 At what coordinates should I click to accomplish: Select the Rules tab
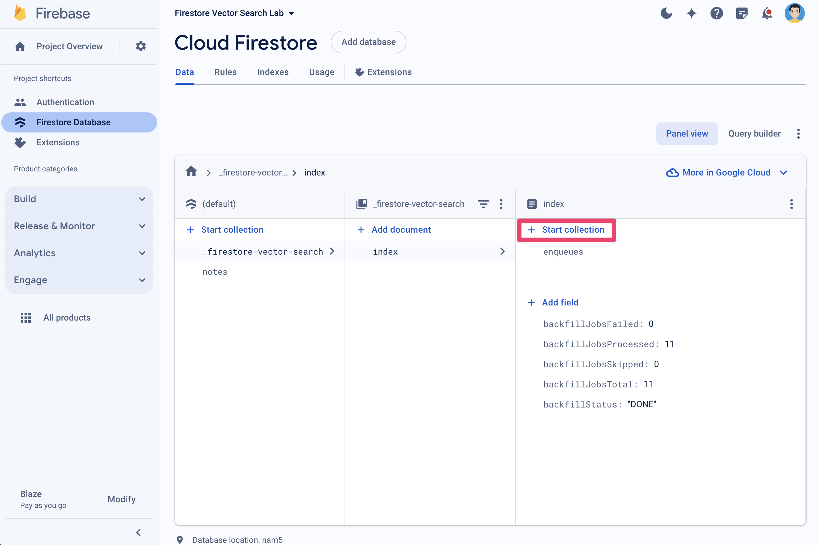[x=225, y=72]
